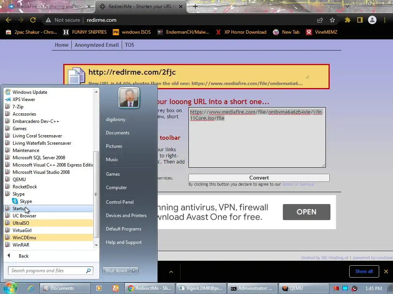Open the TOS menu link
The image size is (393, 294).
[129, 45]
